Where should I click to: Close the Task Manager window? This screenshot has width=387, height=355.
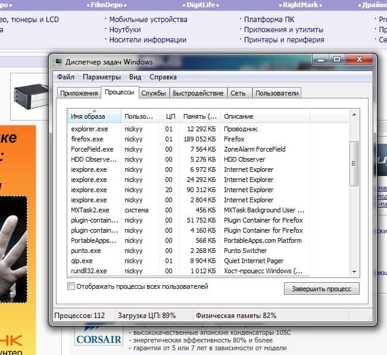pos(359,60)
